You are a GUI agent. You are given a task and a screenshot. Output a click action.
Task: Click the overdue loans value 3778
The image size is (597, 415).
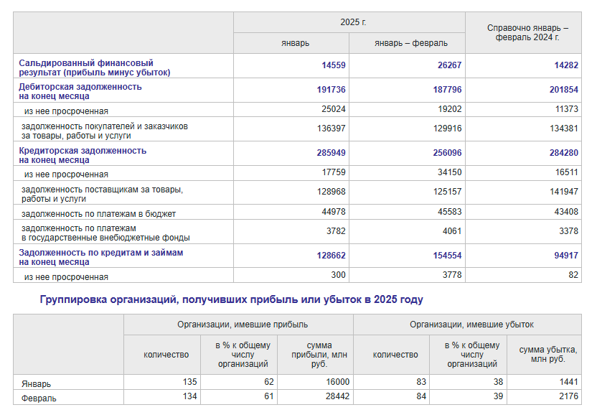(451, 276)
